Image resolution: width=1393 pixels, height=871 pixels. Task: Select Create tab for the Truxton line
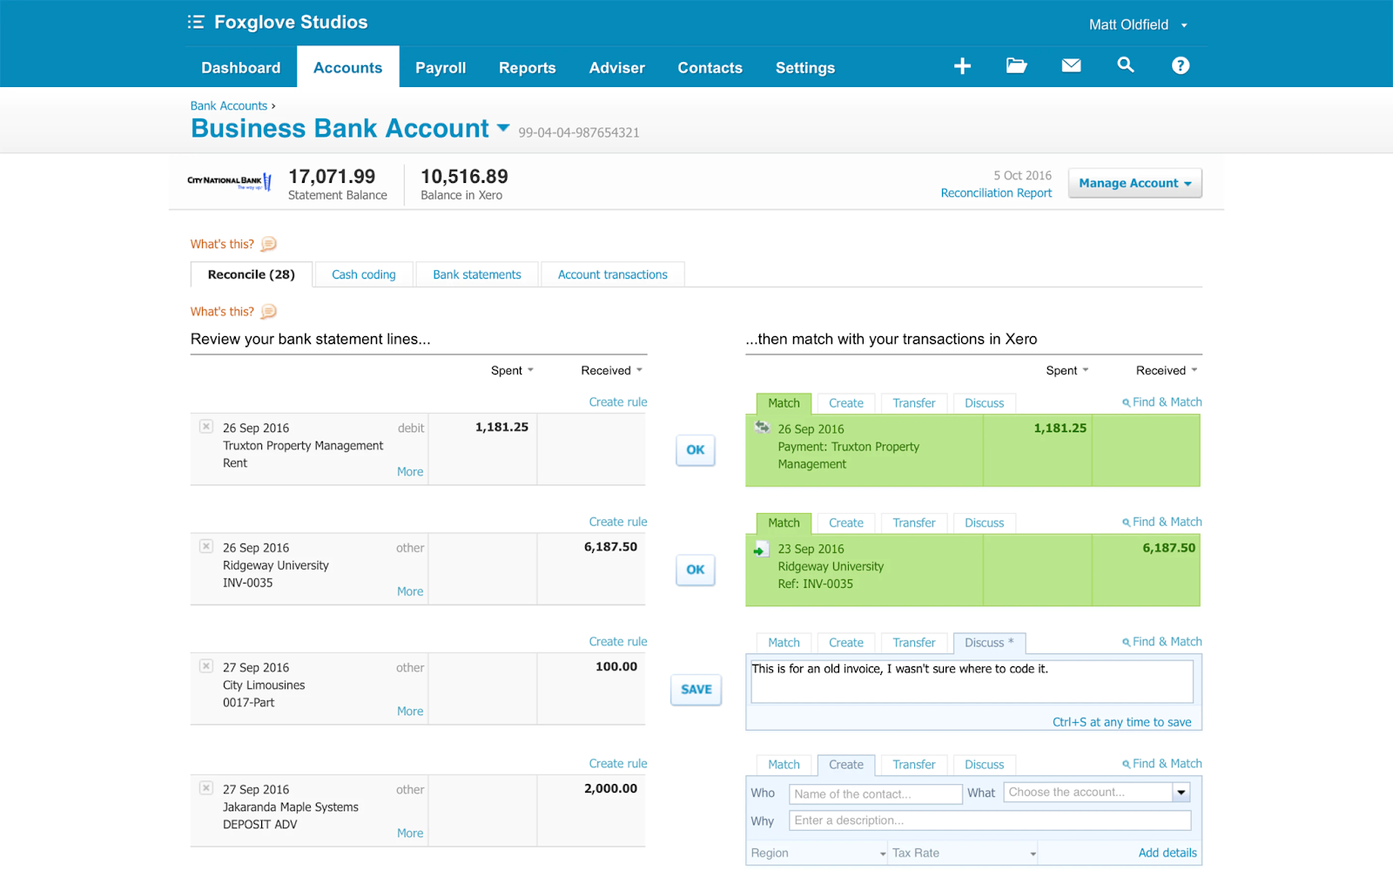[x=846, y=403]
